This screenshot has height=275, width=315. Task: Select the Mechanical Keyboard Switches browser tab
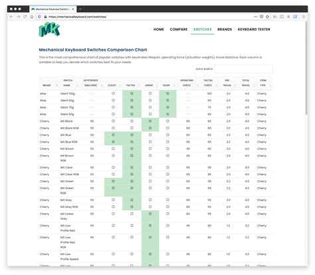52,9
